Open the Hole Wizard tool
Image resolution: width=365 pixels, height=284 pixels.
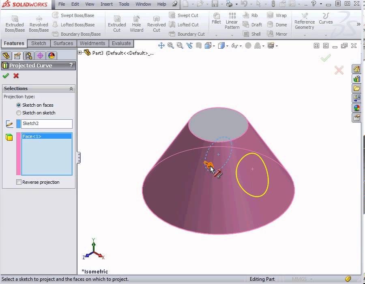(136, 24)
